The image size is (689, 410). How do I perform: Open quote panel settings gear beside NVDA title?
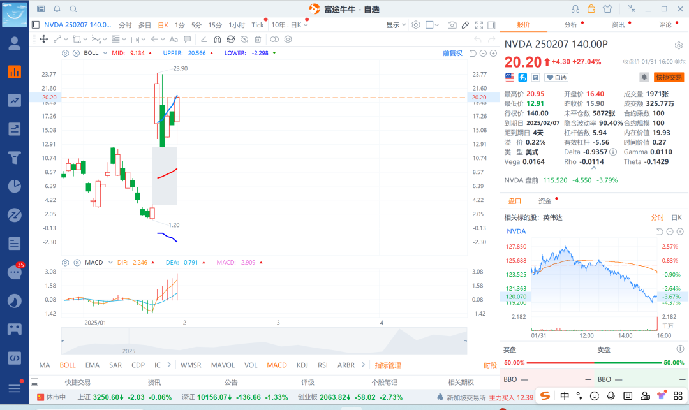(x=679, y=45)
